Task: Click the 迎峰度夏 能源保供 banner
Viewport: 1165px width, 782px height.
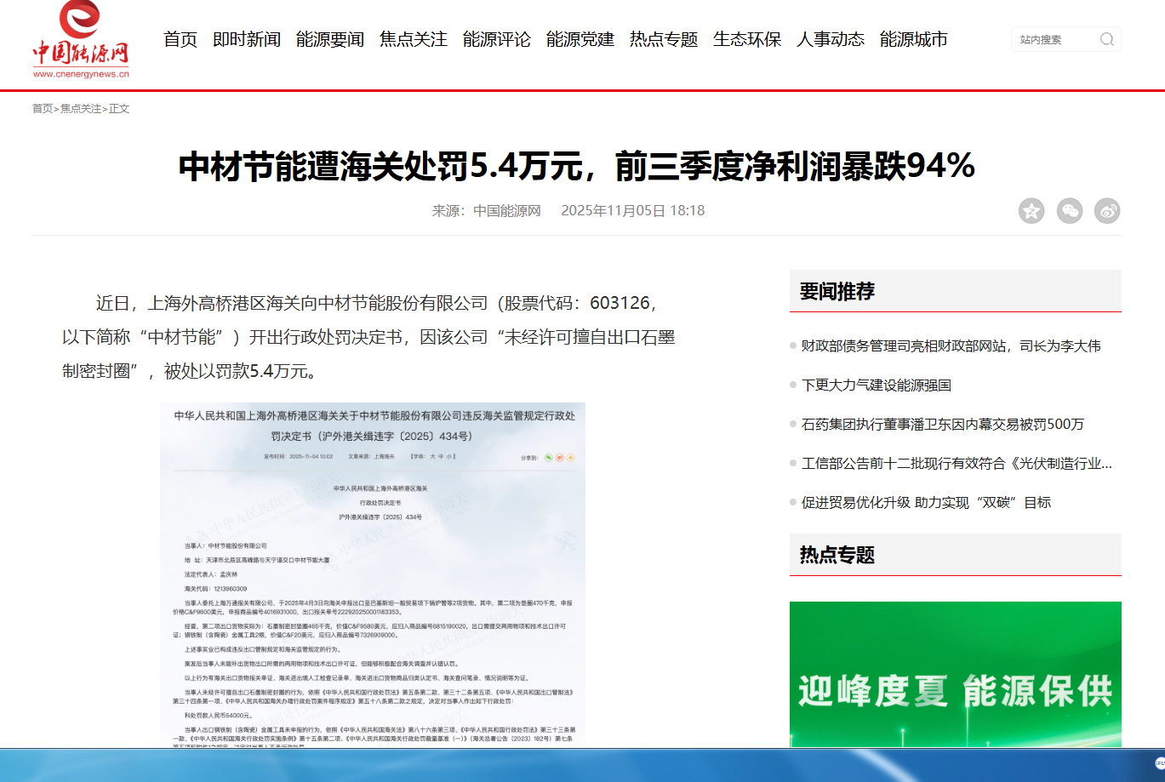Action: [x=956, y=674]
